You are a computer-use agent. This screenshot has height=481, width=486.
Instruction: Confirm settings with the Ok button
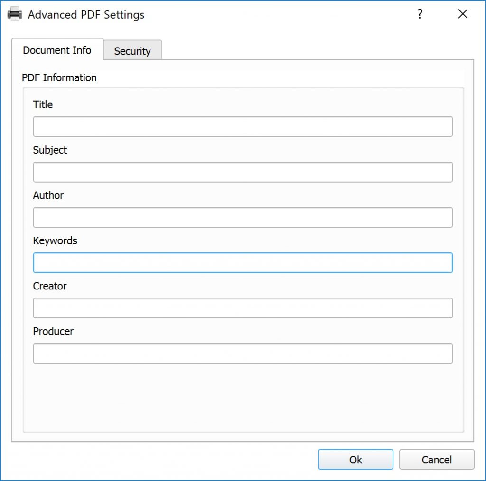click(x=355, y=459)
